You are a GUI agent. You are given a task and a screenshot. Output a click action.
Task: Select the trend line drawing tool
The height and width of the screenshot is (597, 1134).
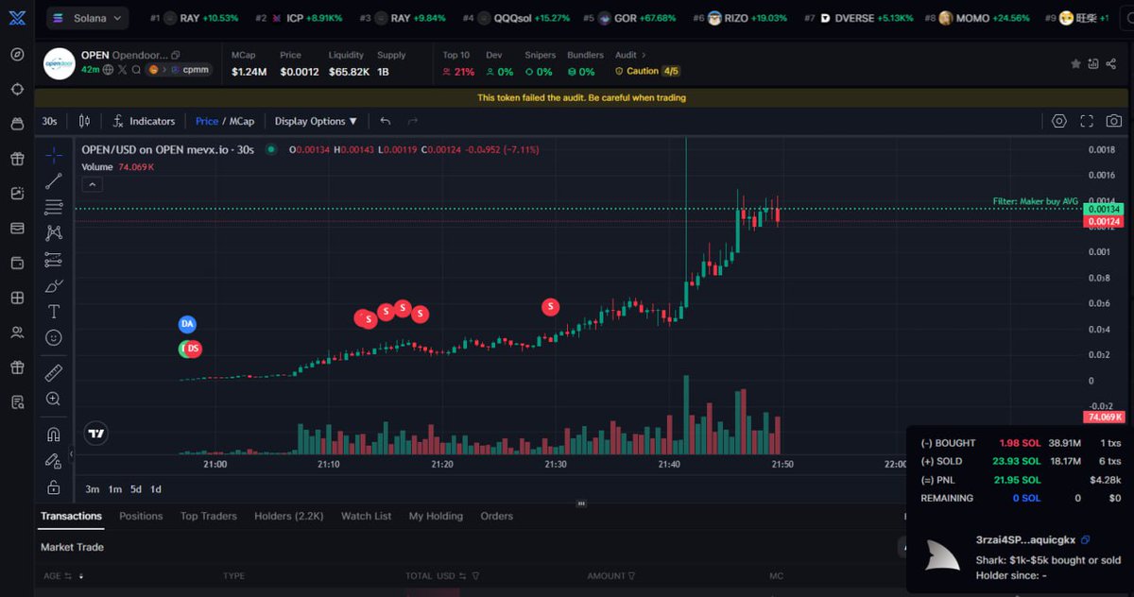click(x=54, y=181)
